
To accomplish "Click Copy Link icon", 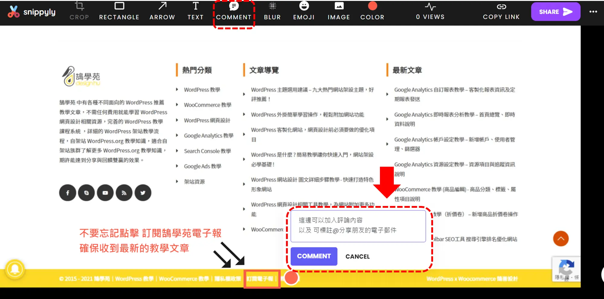I will tap(501, 7).
